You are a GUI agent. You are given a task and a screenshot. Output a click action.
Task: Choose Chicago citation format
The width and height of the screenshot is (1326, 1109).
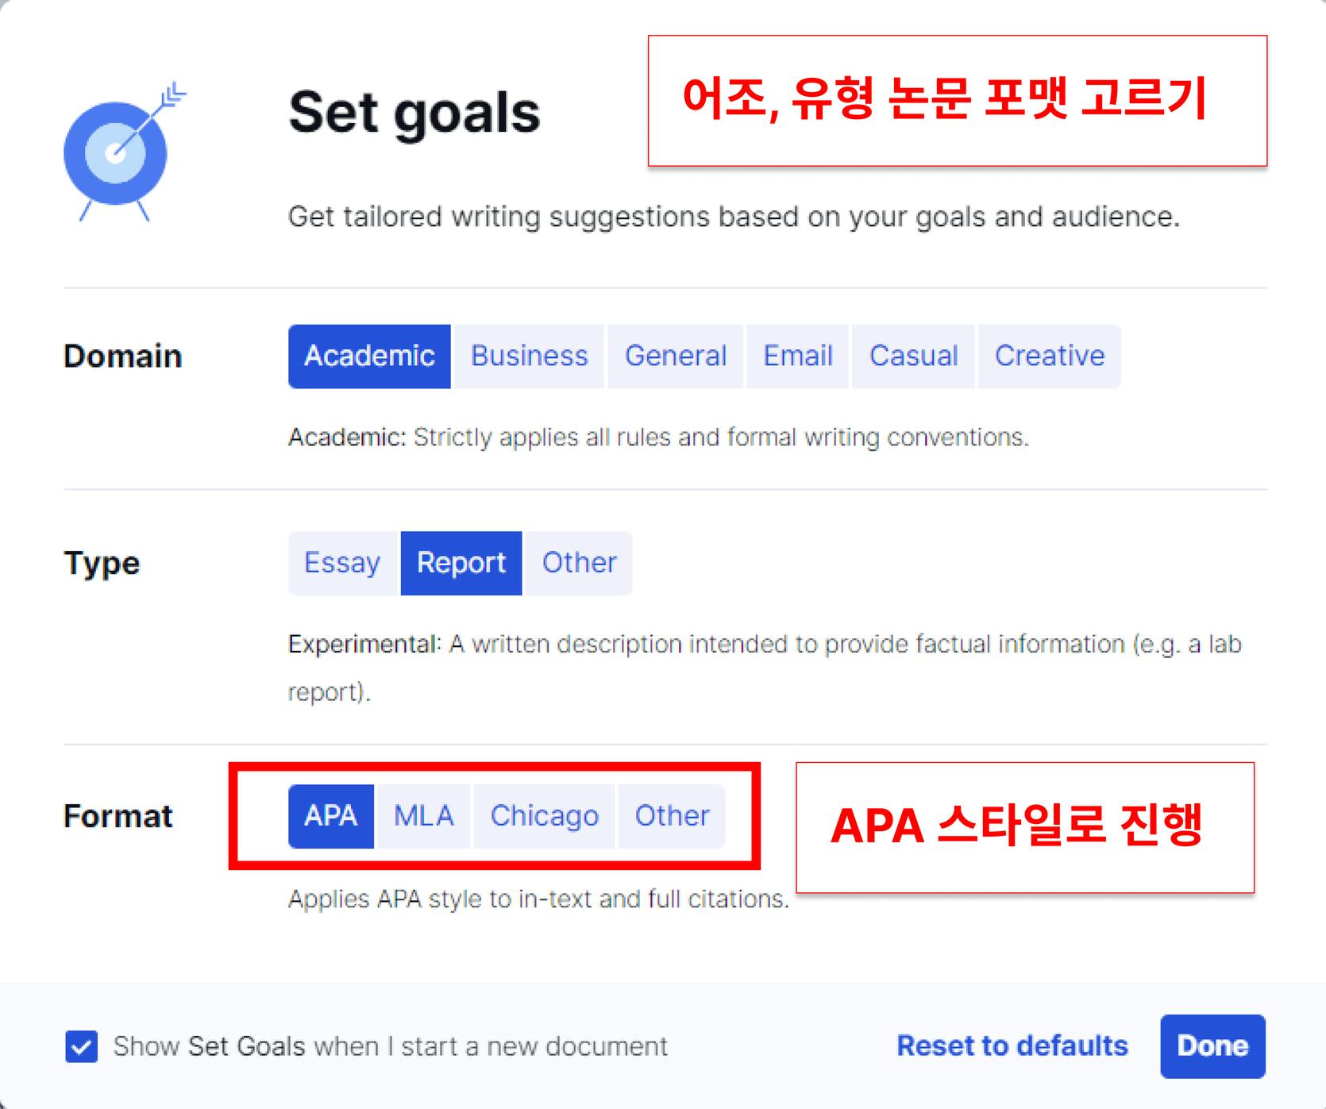pyautogui.click(x=544, y=816)
